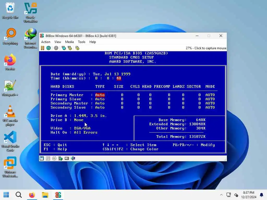
Task: Select the Visual Studio Code desktop icon
Action: tap(10, 141)
